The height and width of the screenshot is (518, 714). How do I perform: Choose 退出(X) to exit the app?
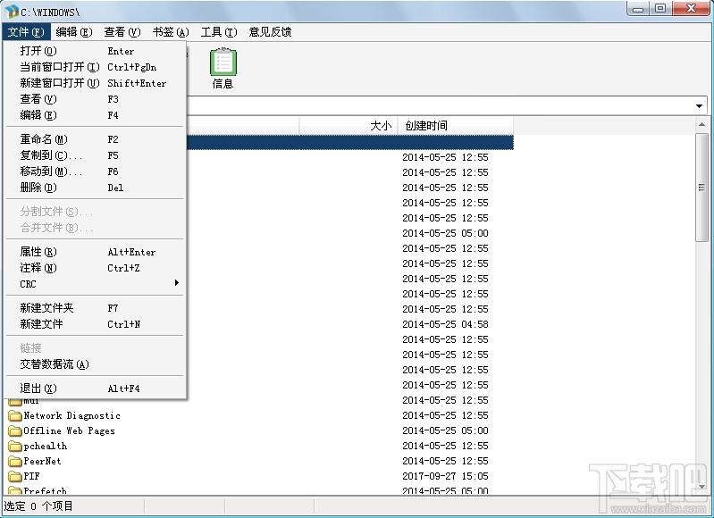tap(95, 388)
